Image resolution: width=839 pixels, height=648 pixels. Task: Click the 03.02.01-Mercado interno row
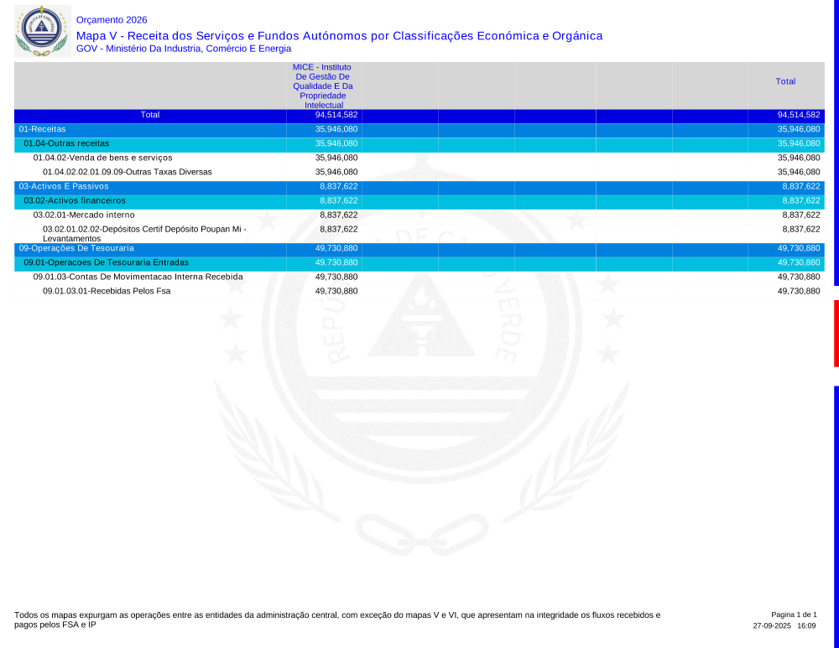click(x=83, y=215)
